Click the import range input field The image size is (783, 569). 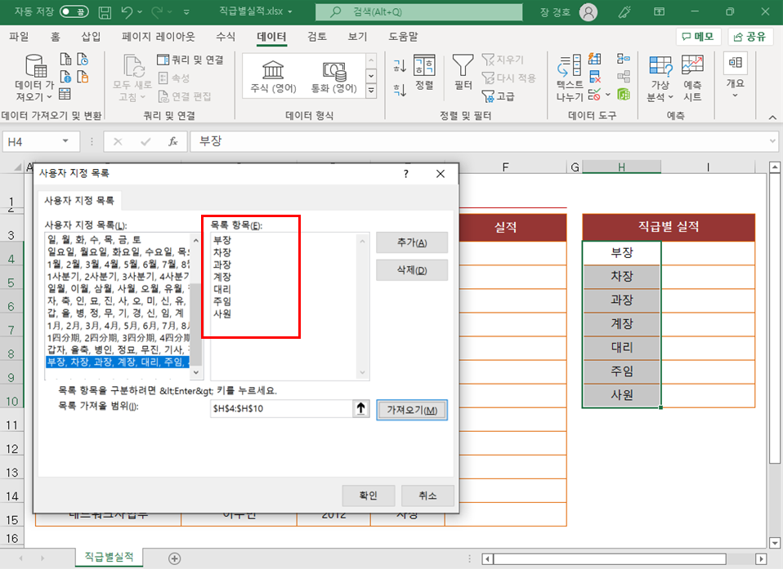tap(281, 409)
